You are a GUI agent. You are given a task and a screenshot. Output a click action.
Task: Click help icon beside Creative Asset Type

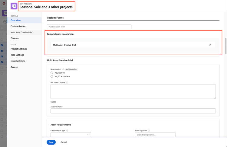[67, 131]
